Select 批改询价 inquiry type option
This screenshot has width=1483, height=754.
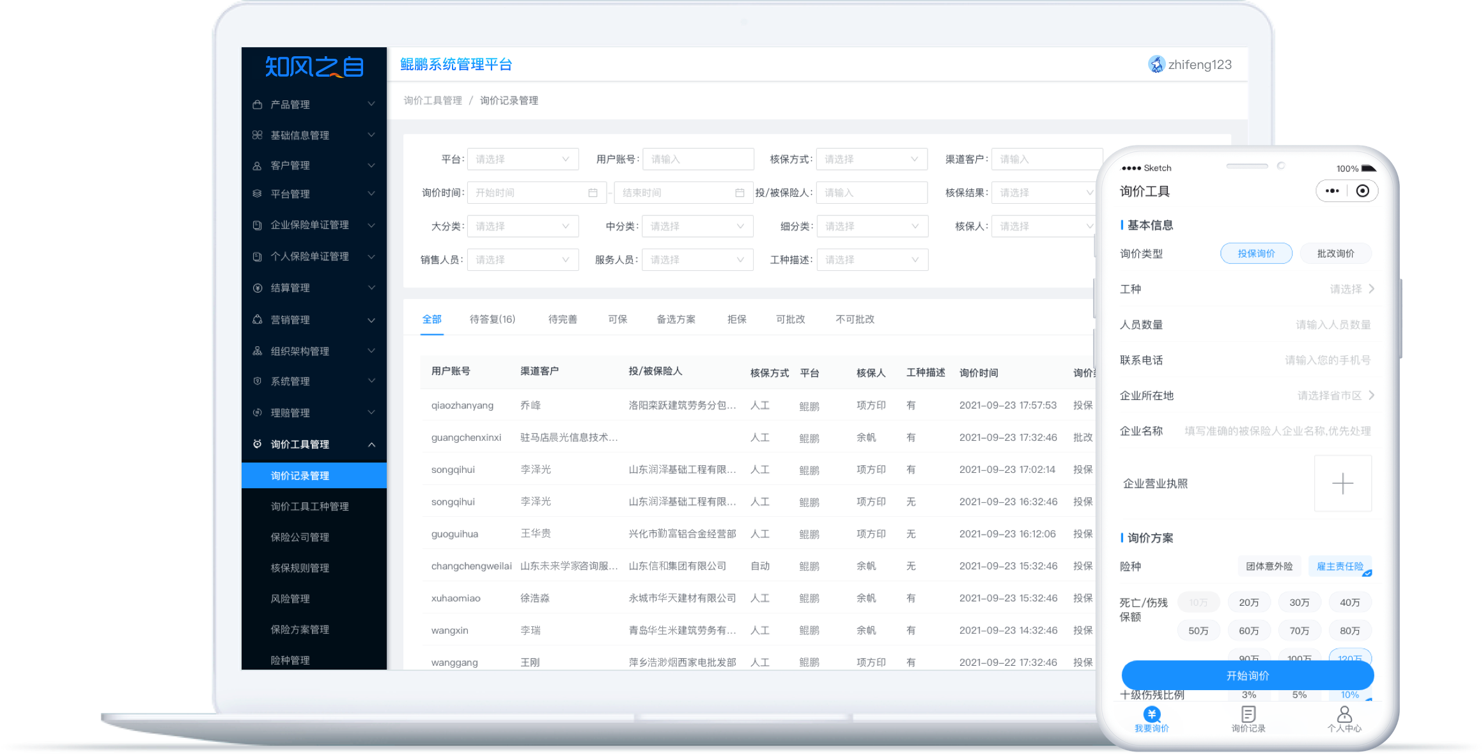point(1335,254)
